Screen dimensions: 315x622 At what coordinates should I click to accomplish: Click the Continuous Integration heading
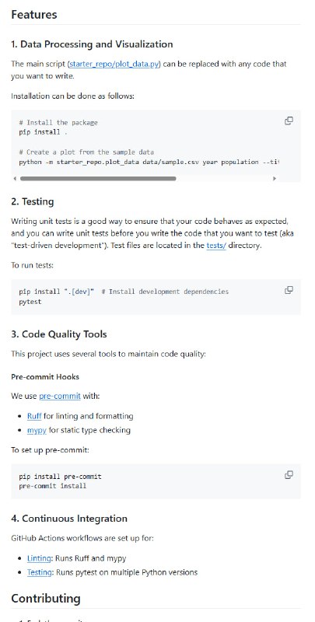[x=69, y=519]
